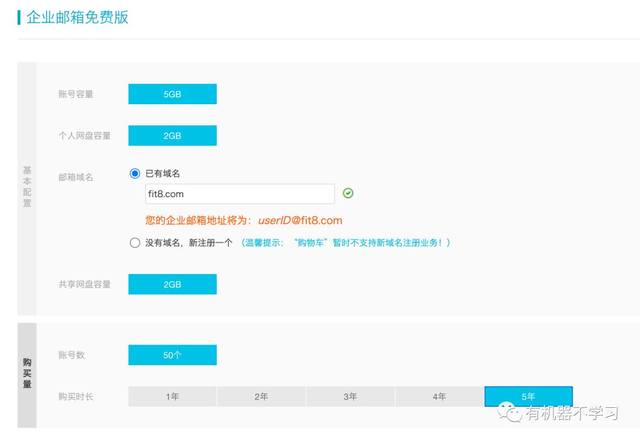Click the green domain verification checkmark icon
The width and height of the screenshot is (640, 441).
click(348, 194)
